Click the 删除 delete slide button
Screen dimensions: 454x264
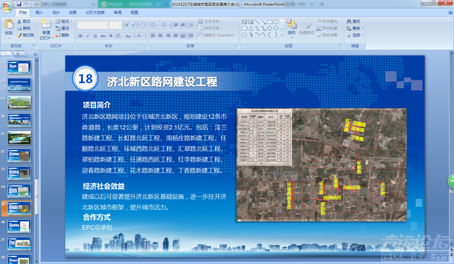63,35
